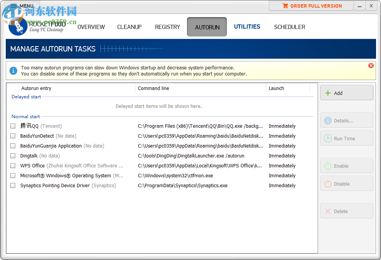Click Immediately launch value for Dingtalk row
This screenshot has width=381, height=260.
pyautogui.click(x=282, y=156)
